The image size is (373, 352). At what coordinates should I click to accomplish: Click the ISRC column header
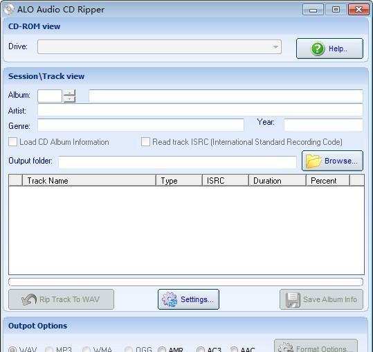click(x=226, y=181)
